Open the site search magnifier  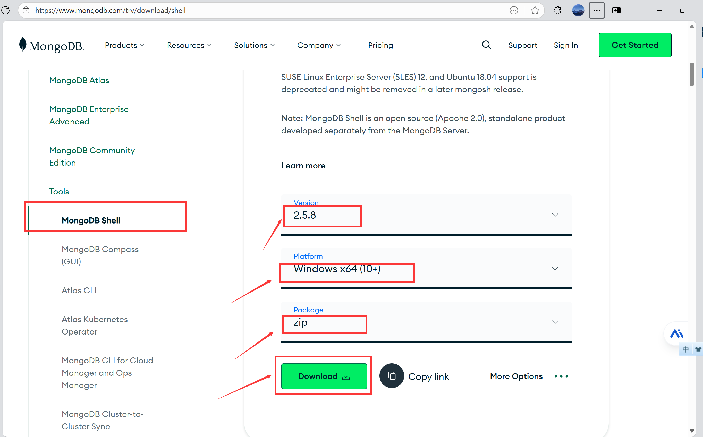click(x=487, y=45)
